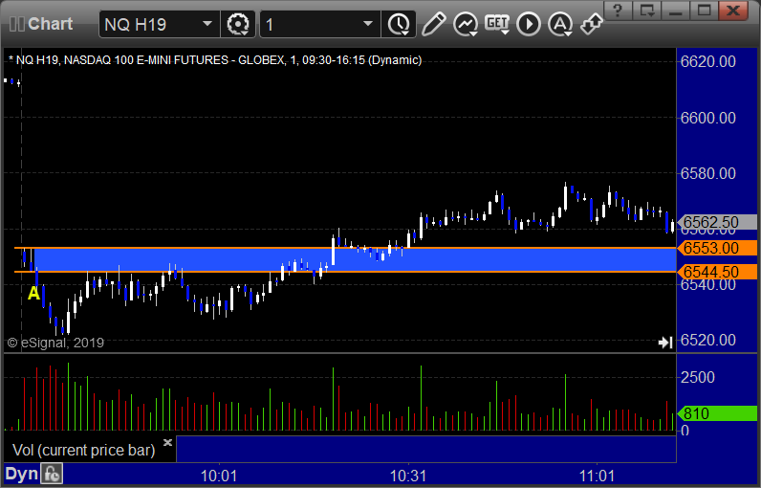The height and width of the screenshot is (488, 761).
Task: Click the green 810 volume tag
Action: tap(717, 413)
